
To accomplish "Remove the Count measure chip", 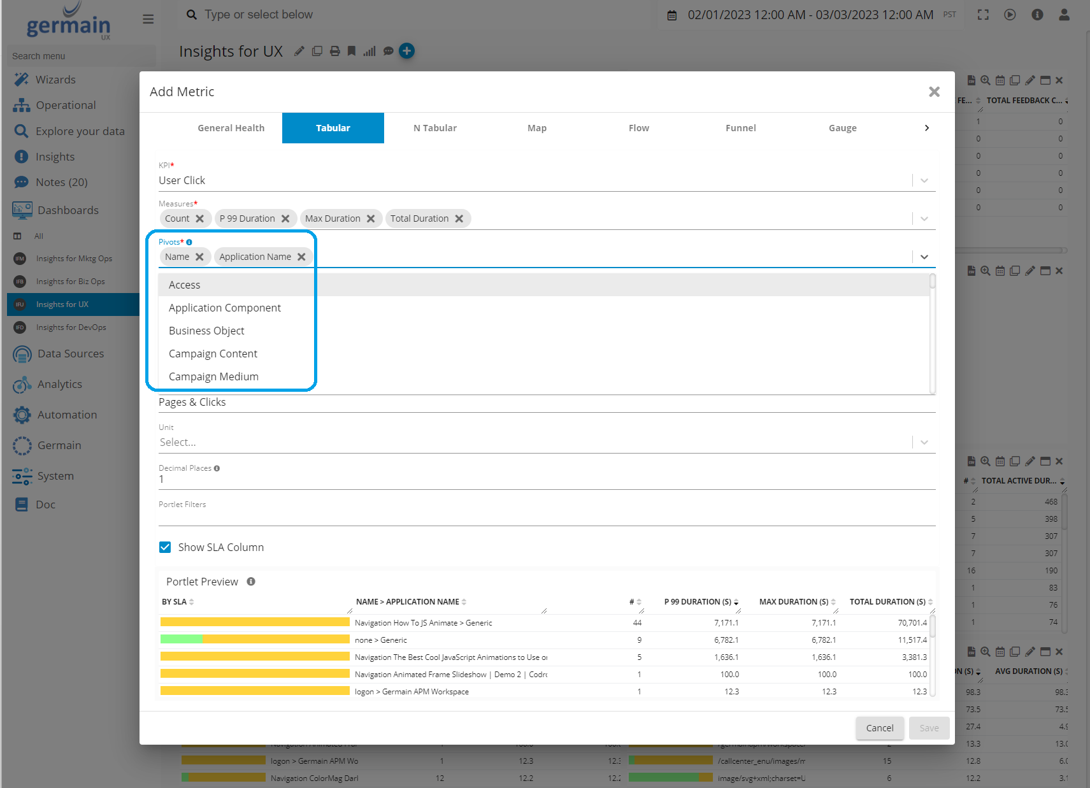I will point(200,218).
